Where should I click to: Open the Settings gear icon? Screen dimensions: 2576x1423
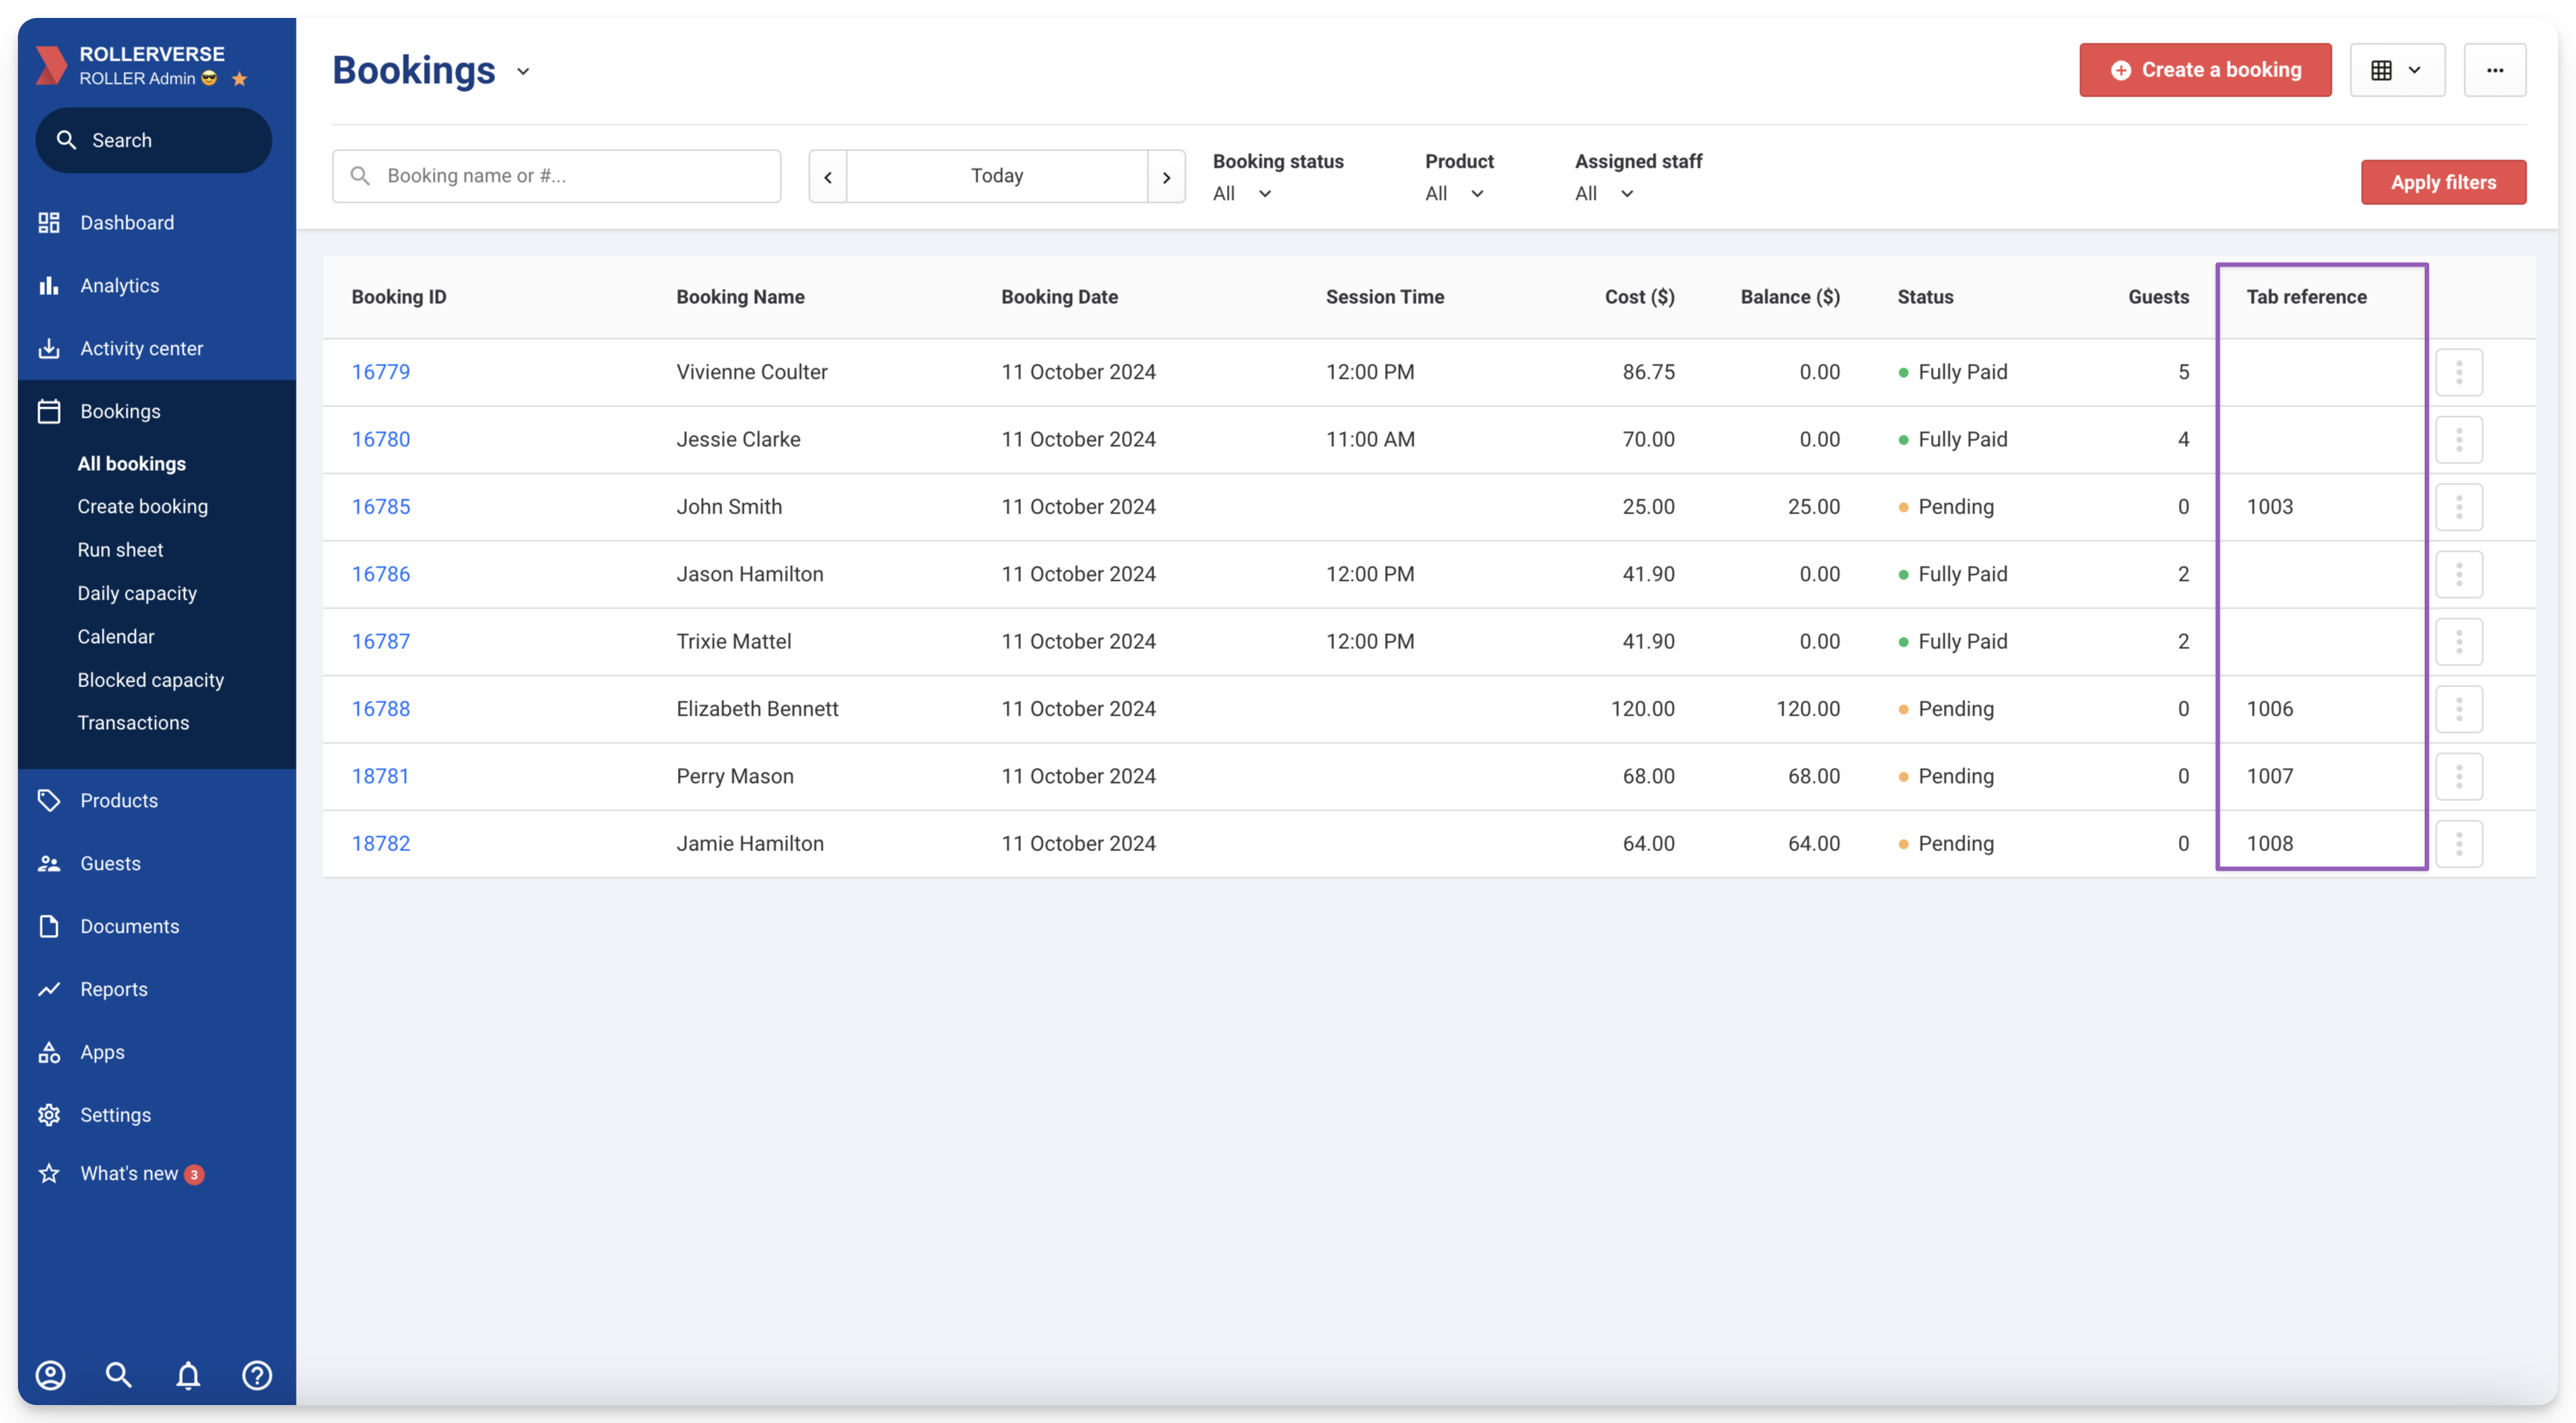[x=49, y=1115]
